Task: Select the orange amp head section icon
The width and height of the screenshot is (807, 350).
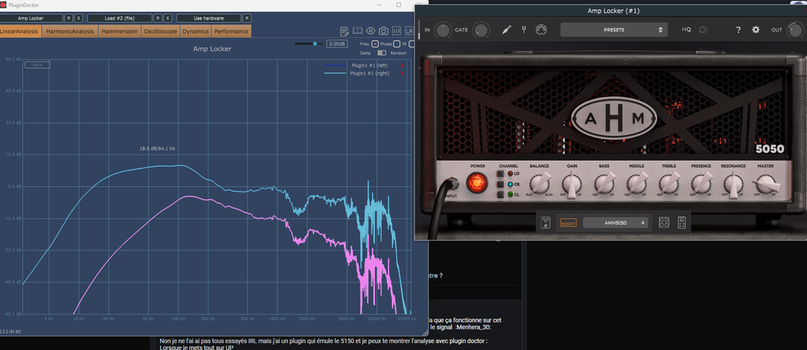Action: click(567, 222)
